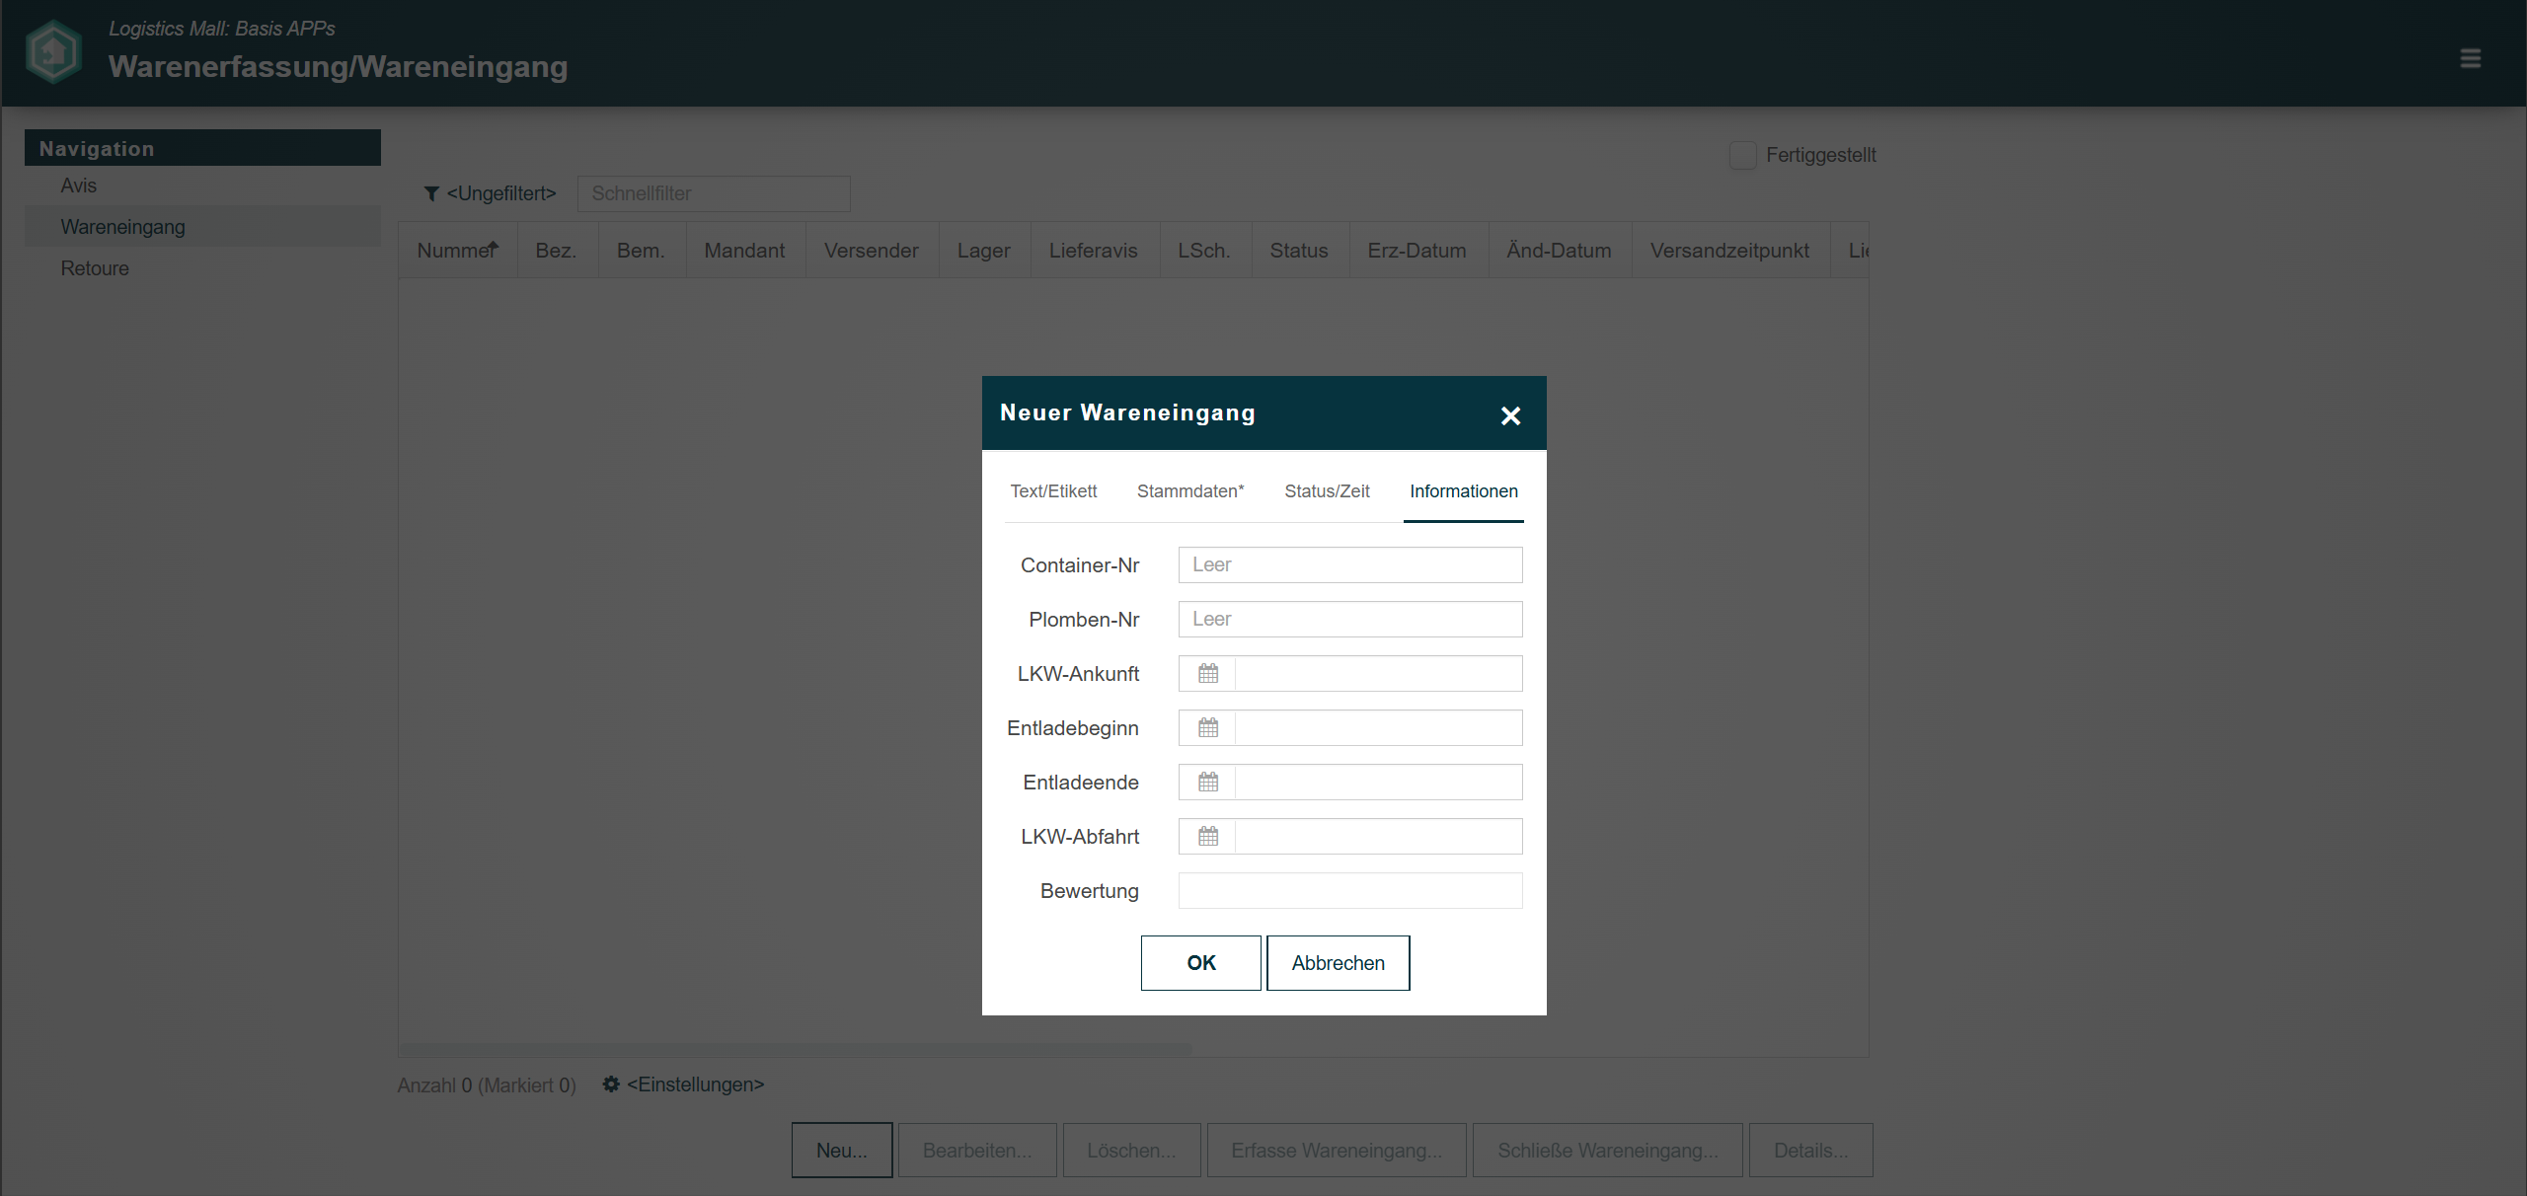Select Avis in the navigation panel

[x=79, y=186]
